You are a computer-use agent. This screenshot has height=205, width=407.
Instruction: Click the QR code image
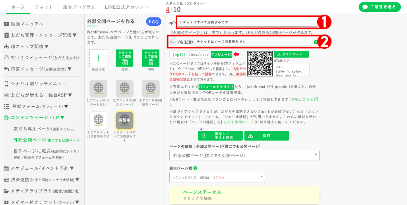[x=260, y=64]
